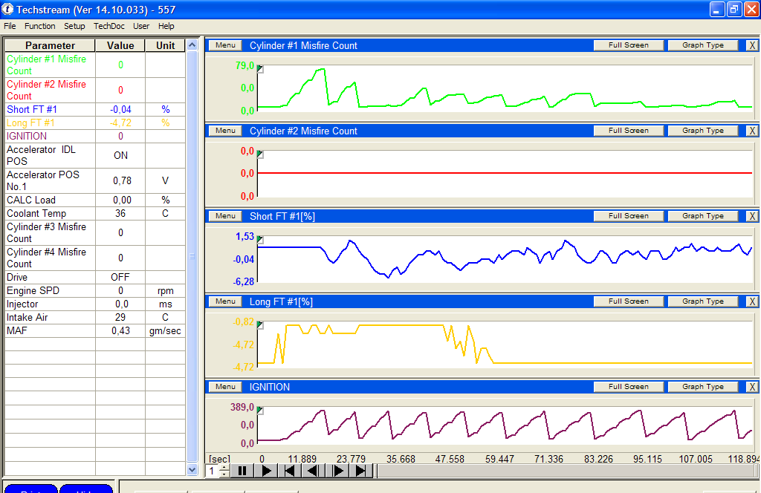Jump to the start of recording
761x493 pixels.
tap(290, 471)
